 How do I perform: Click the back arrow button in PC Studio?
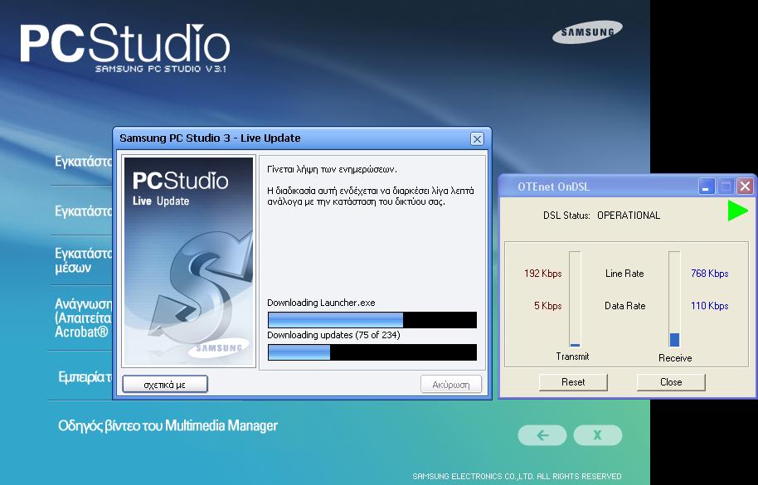coord(542,435)
